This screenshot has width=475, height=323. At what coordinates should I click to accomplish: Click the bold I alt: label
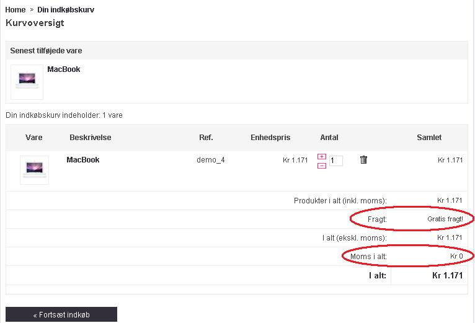pyautogui.click(x=378, y=275)
